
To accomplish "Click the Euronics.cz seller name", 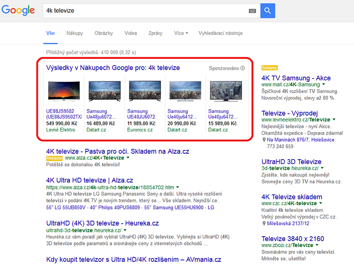I will (140, 130).
